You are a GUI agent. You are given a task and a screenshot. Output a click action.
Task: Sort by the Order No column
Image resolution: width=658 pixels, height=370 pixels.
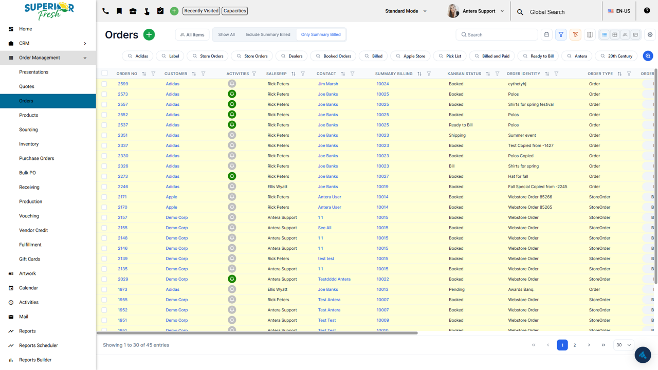[144, 73]
